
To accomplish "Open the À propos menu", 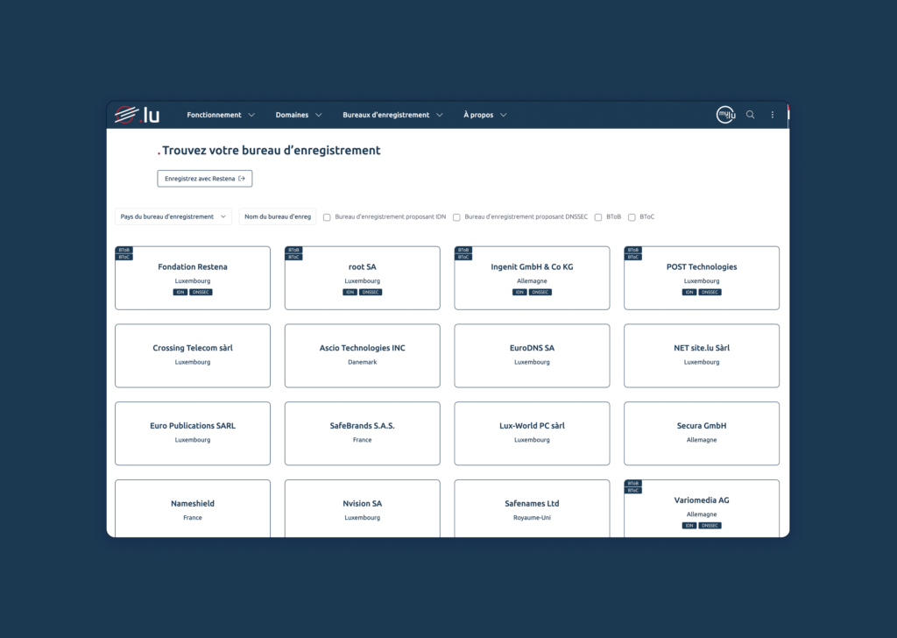I will click(x=484, y=114).
